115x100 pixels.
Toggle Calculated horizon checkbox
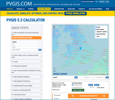72,85
